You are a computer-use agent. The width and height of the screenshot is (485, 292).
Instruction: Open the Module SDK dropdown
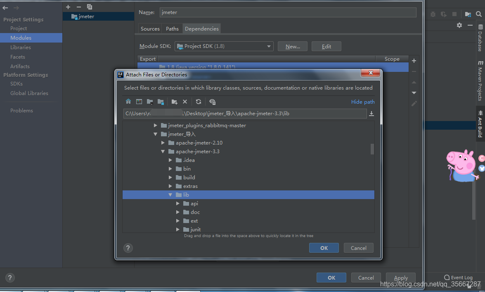pos(224,46)
